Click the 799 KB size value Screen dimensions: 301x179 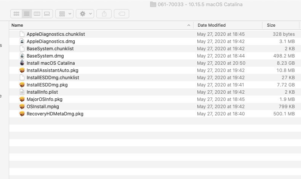click(x=287, y=107)
